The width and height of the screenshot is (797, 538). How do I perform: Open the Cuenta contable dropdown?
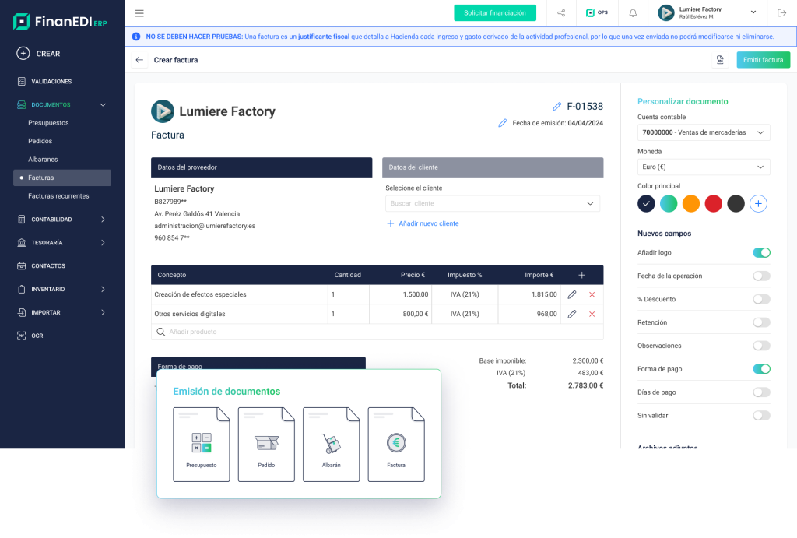click(x=703, y=132)
